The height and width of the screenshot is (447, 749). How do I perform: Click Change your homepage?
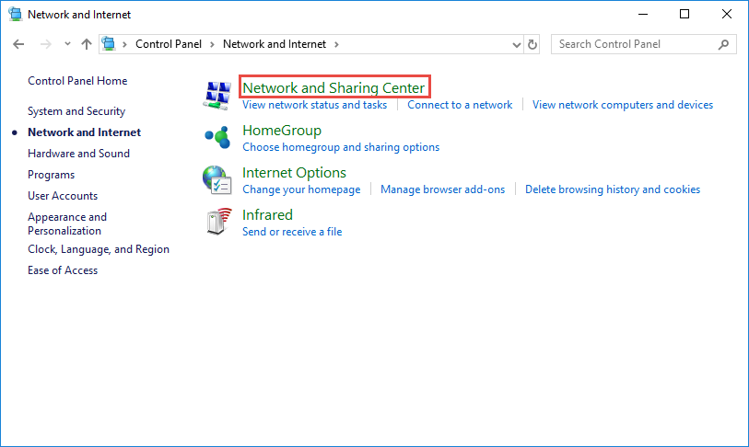pyautogui.click(x=301, y=189)
